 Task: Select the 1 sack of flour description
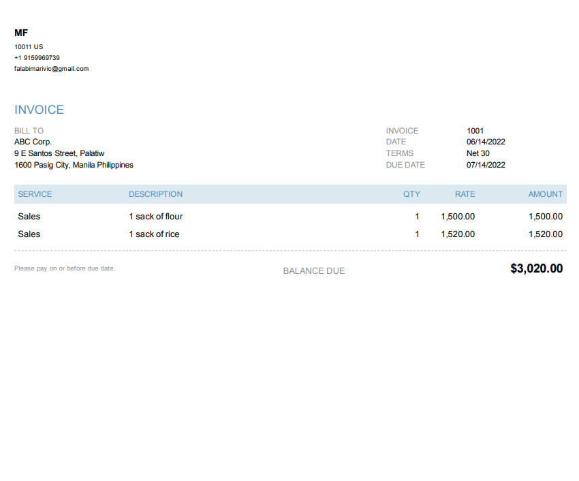(x=155, y=217)
